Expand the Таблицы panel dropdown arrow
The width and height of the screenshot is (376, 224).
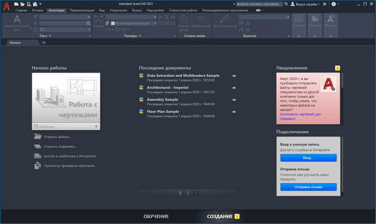point(299,36)
